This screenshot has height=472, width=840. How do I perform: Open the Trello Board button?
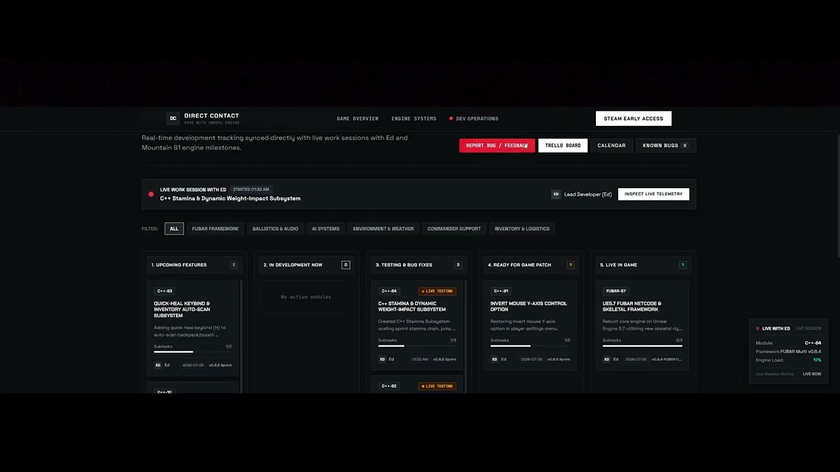tap(563, 146)
